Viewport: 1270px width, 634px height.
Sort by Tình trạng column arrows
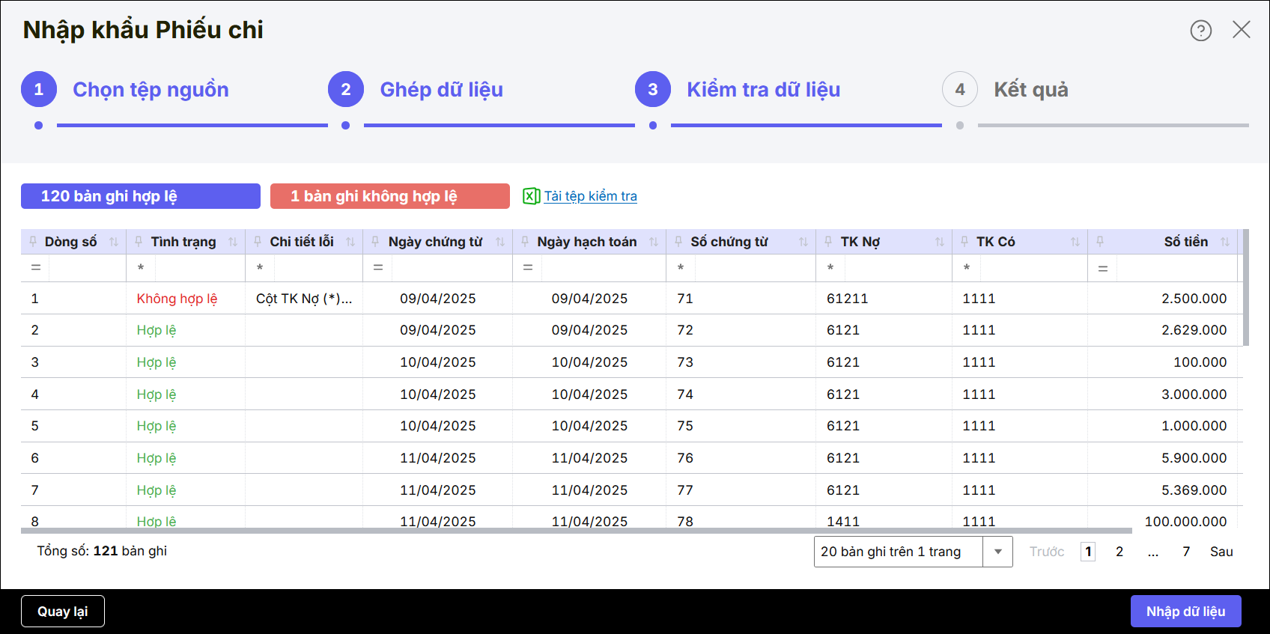(x=233, y=242)
